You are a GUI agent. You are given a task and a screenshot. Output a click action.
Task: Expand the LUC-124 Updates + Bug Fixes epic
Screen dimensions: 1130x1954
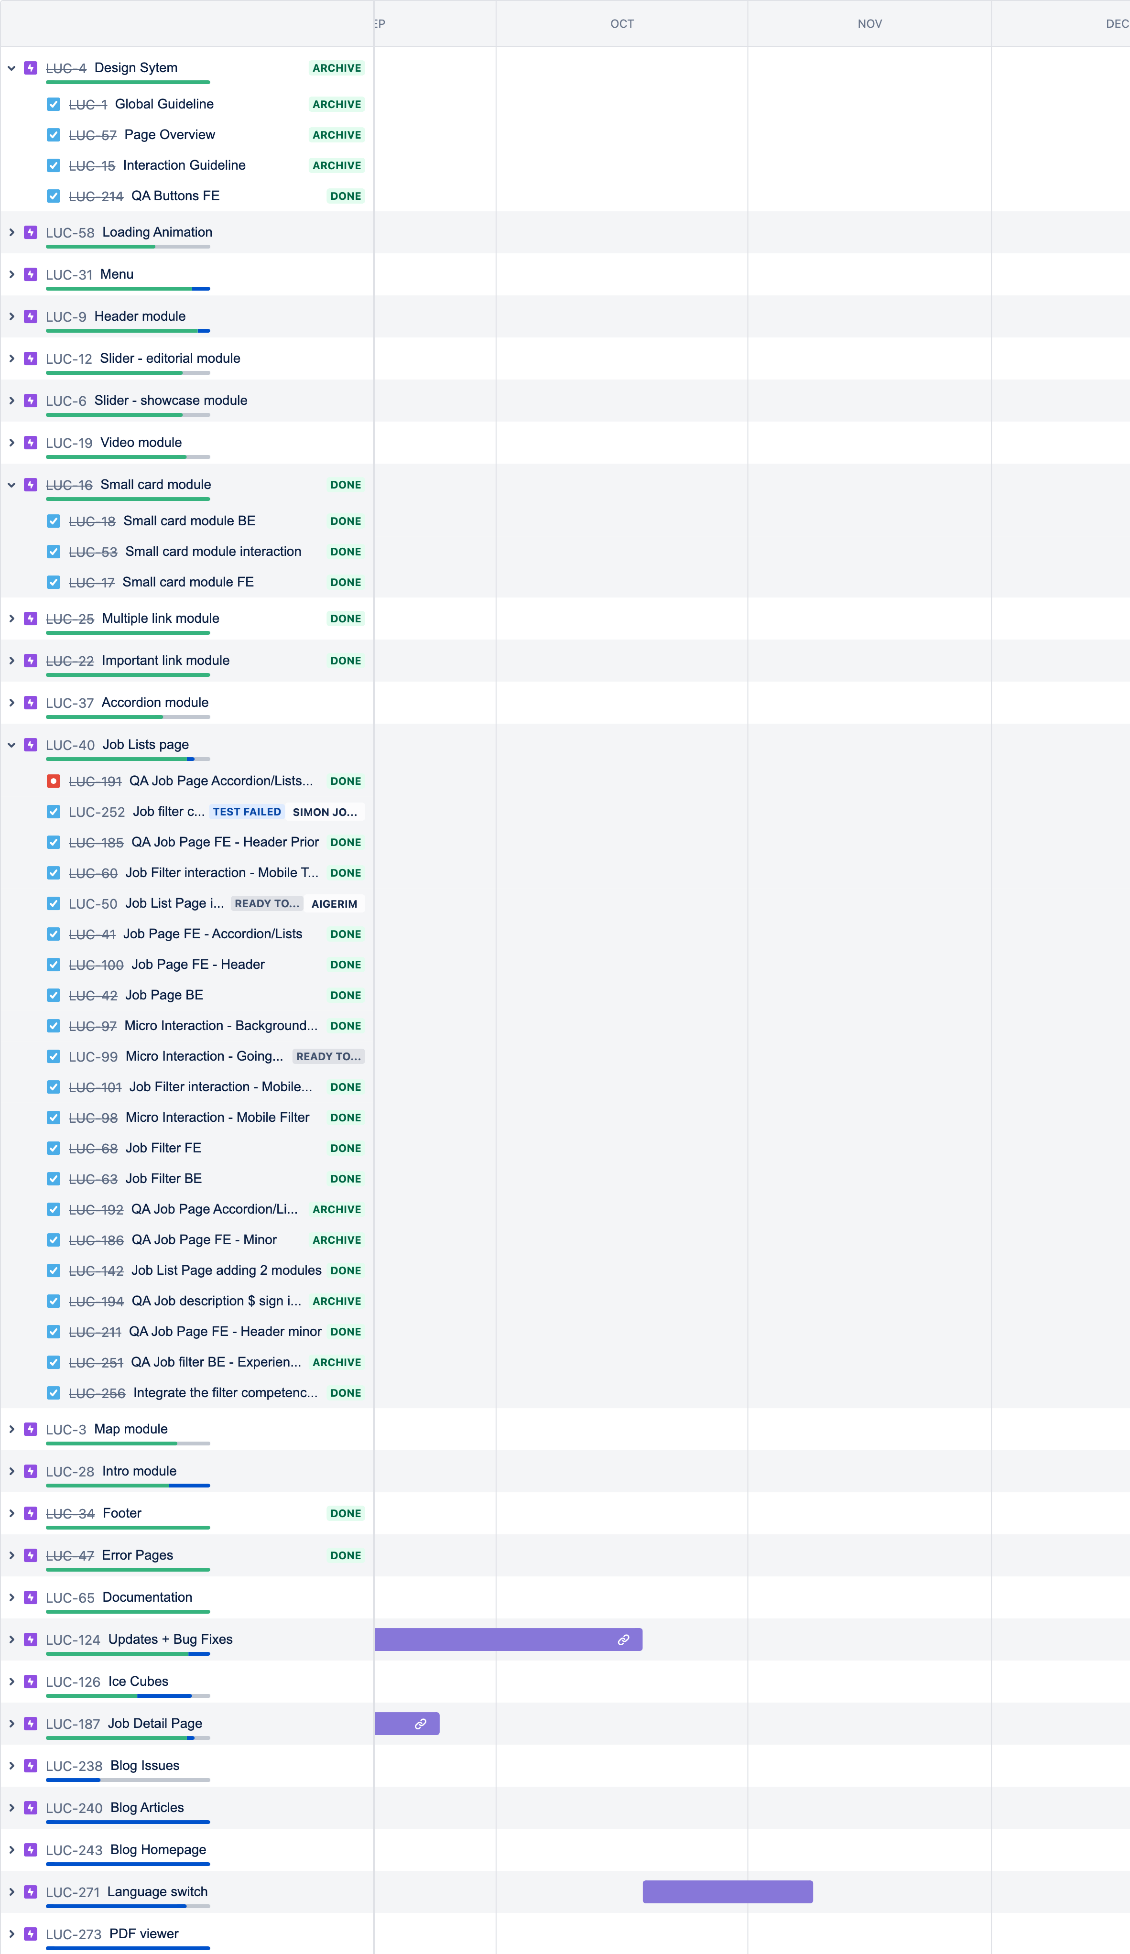pyautogui.click(x=11, y=1640)
